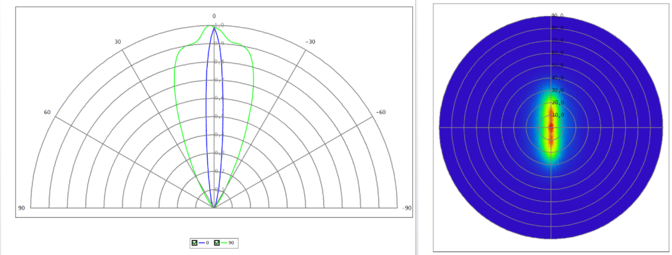Click the '-30' angle label on polar chart
This screenshot has height=255, width=672.
pyautogui.click(x=310, y=42)
